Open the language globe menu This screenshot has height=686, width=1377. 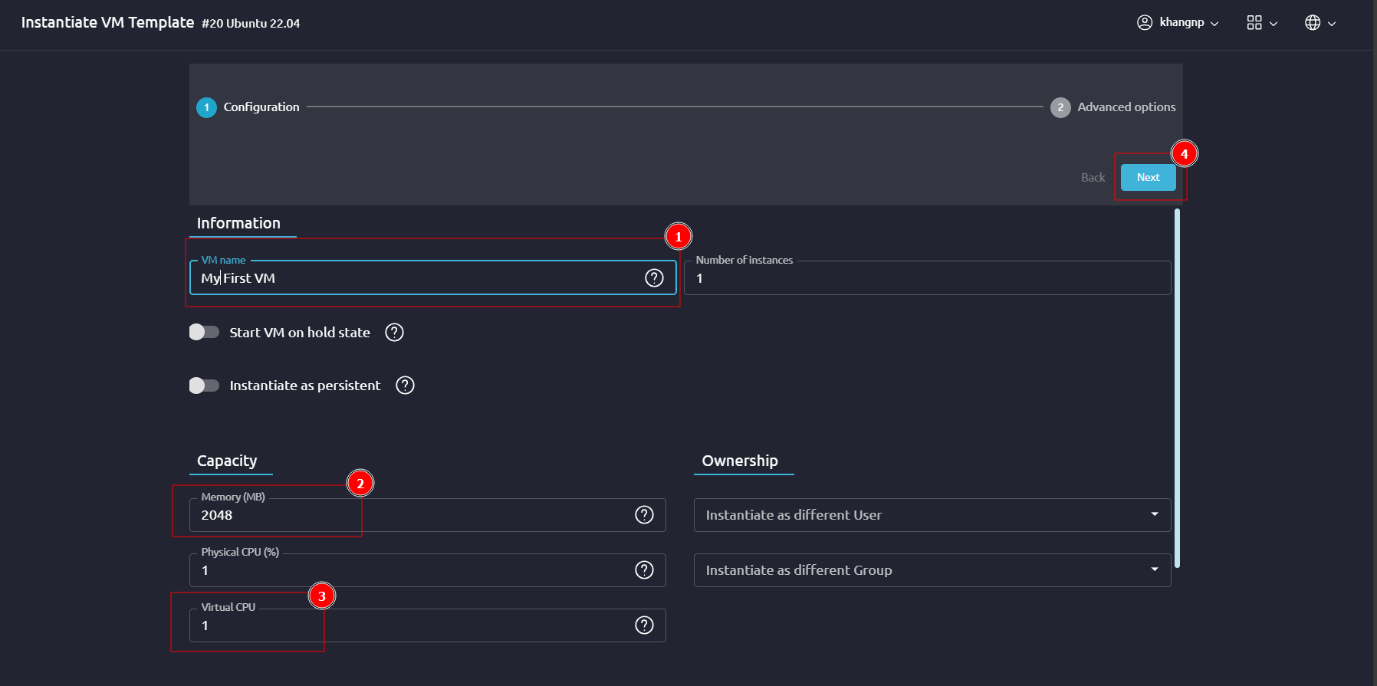point(1319,23)
